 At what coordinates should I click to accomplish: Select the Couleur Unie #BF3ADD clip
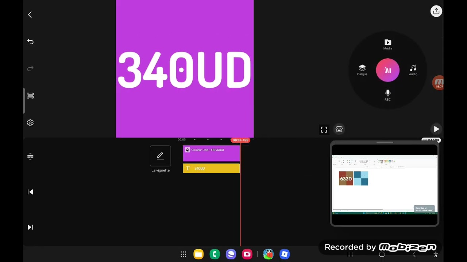tap(211, 153)
